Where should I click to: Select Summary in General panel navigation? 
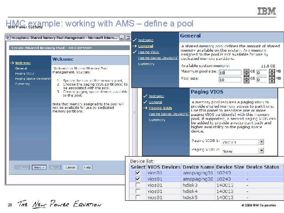pos(146,64)
